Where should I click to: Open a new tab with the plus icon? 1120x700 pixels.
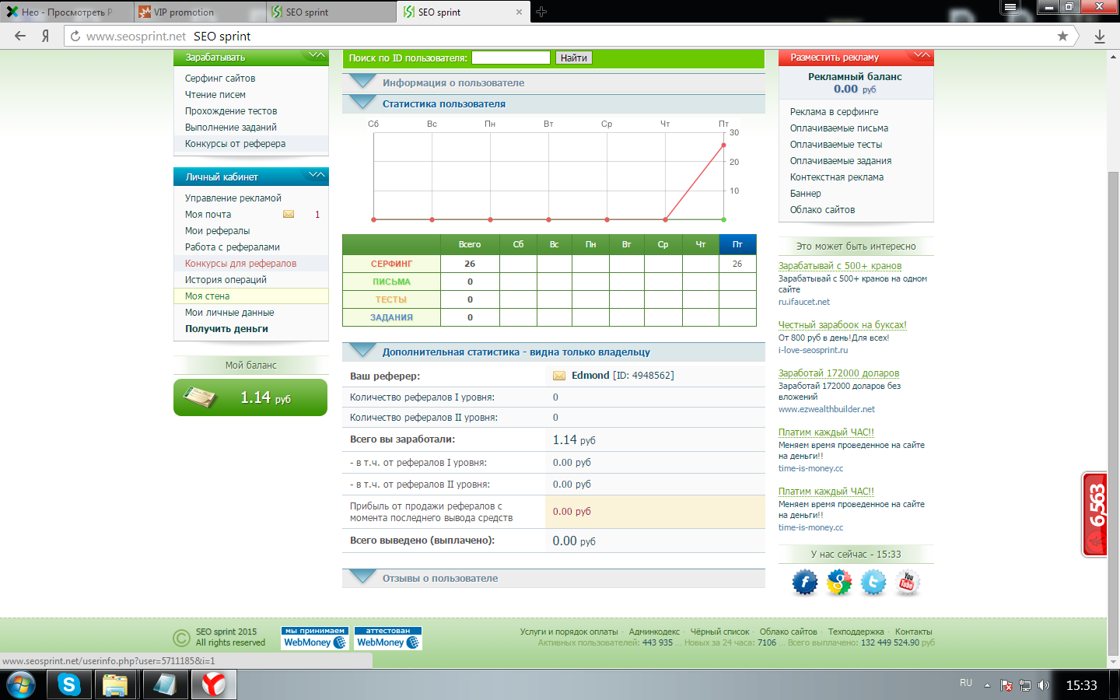click(x=541, y=12)
